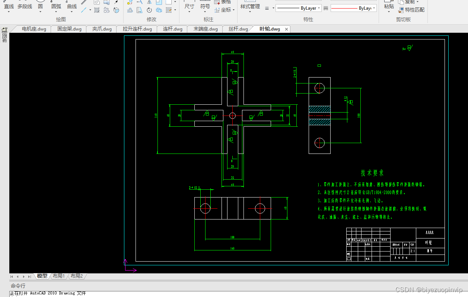Expand the 直线 line tool dropdown
The height and width of the screenshot is (297, 468).
9,12
